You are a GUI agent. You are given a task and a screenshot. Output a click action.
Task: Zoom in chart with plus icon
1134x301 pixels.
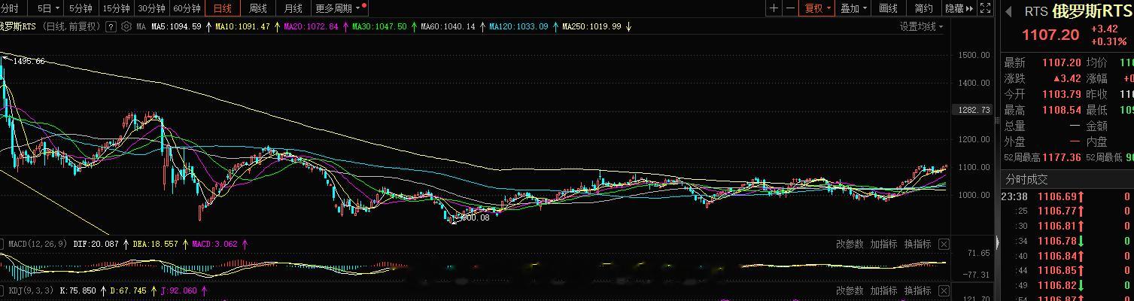point(774,8)
